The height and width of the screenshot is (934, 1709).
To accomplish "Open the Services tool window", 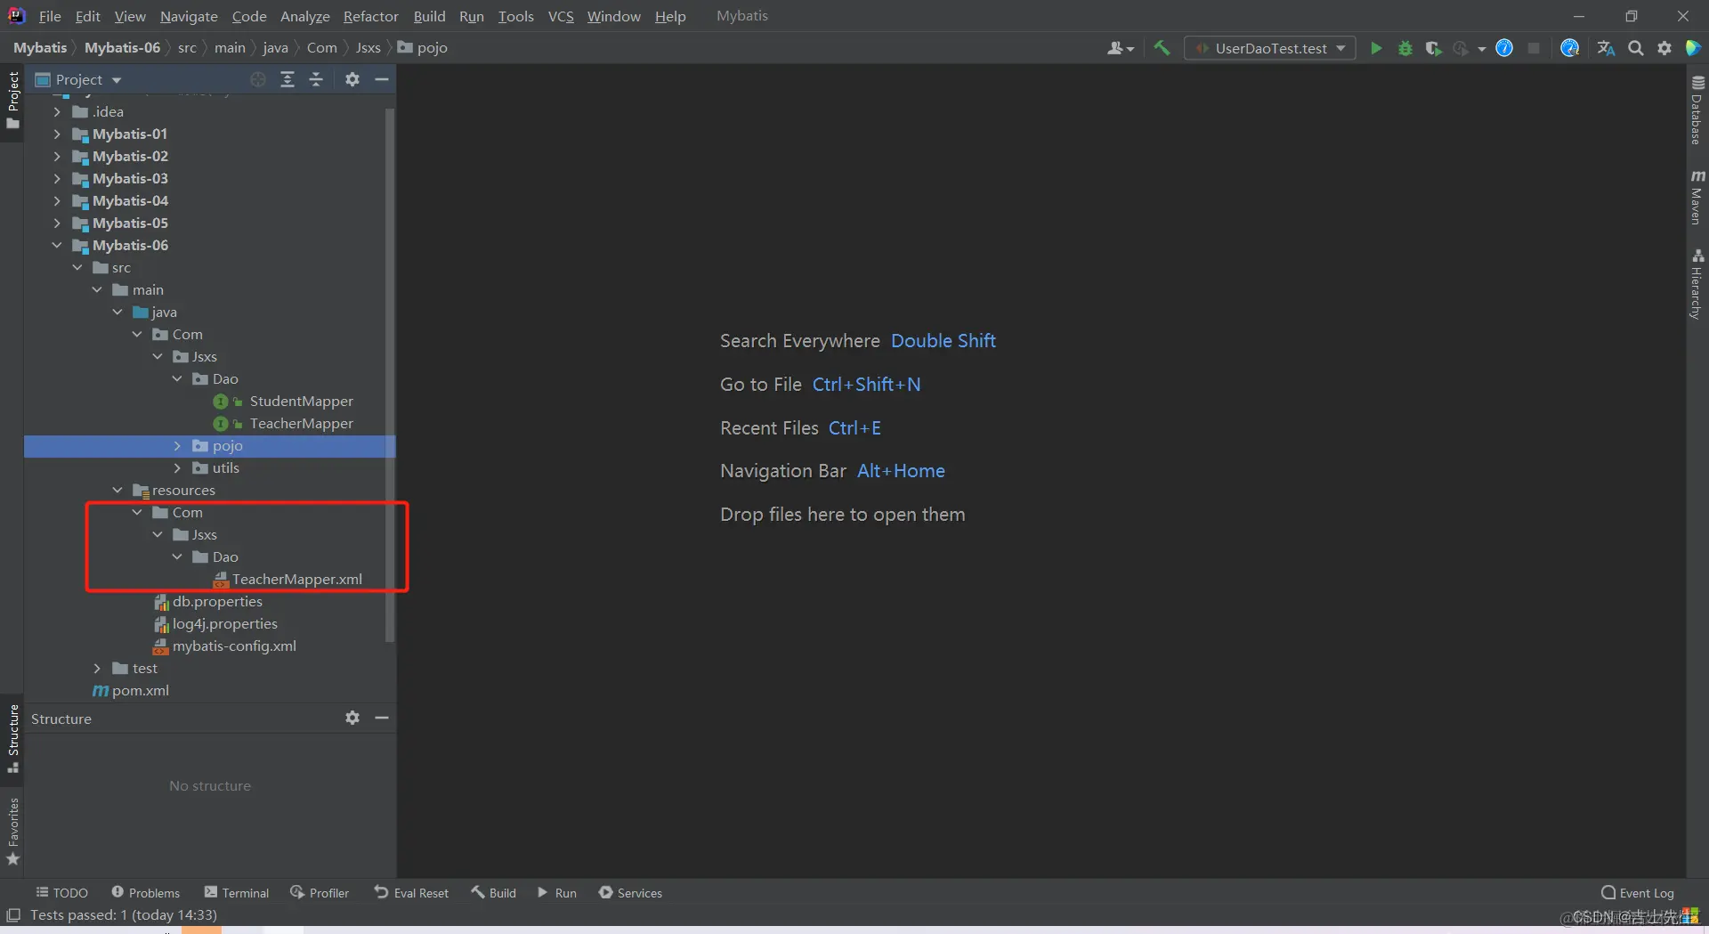I will pyautogui.click(x=630, y=892).
